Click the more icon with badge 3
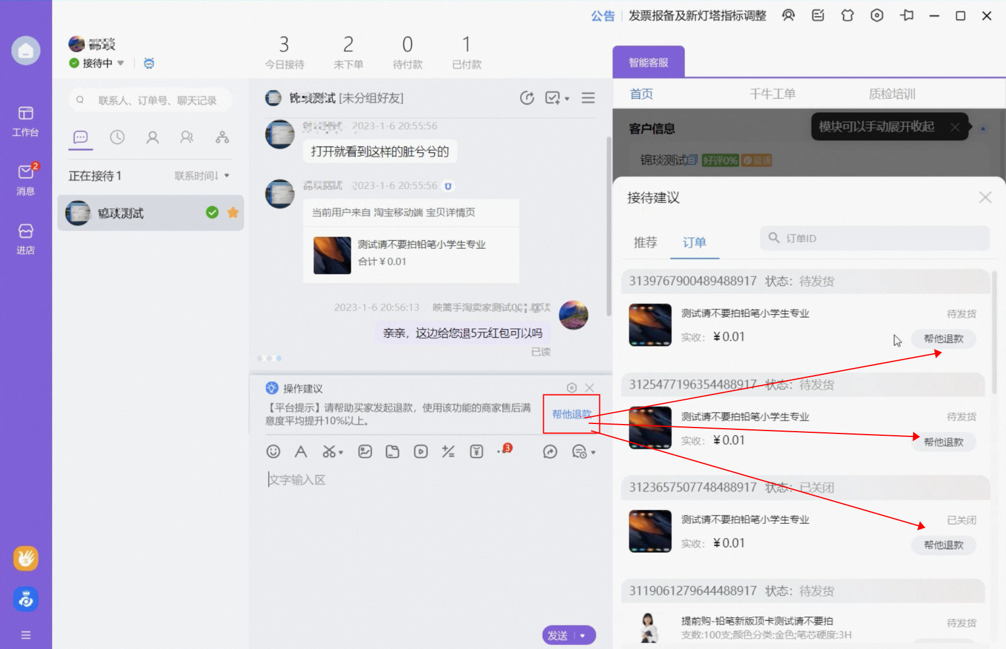 [x=504, y=449]
